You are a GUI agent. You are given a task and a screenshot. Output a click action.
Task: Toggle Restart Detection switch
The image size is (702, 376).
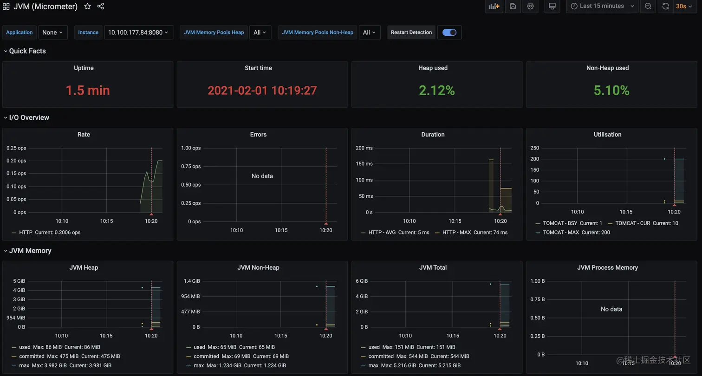(449, 32)
